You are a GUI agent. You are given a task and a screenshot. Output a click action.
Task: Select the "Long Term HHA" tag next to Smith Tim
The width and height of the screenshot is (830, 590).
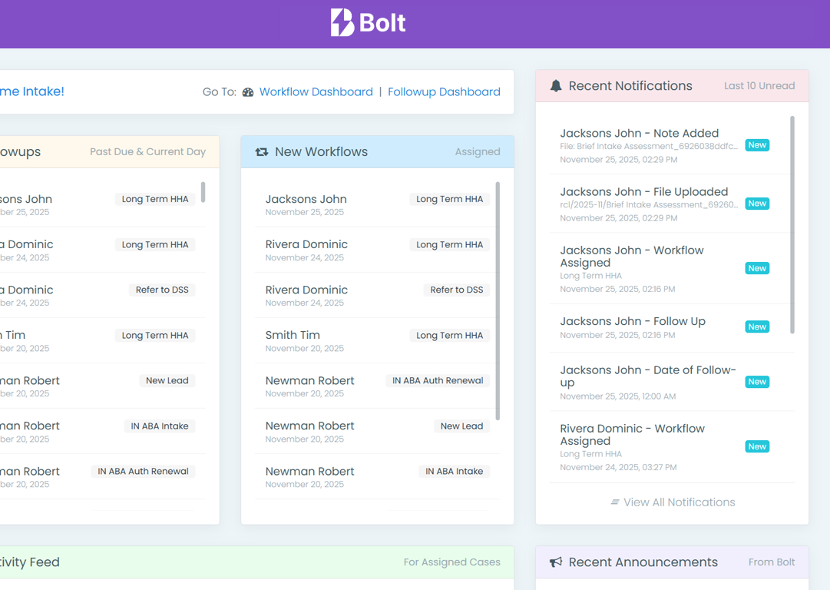(449, 335)
